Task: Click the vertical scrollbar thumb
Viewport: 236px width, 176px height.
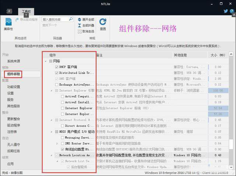Action: (x=231, y=144)
